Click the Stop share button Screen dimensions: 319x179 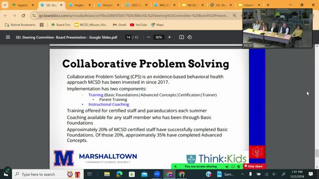(254, 167)
